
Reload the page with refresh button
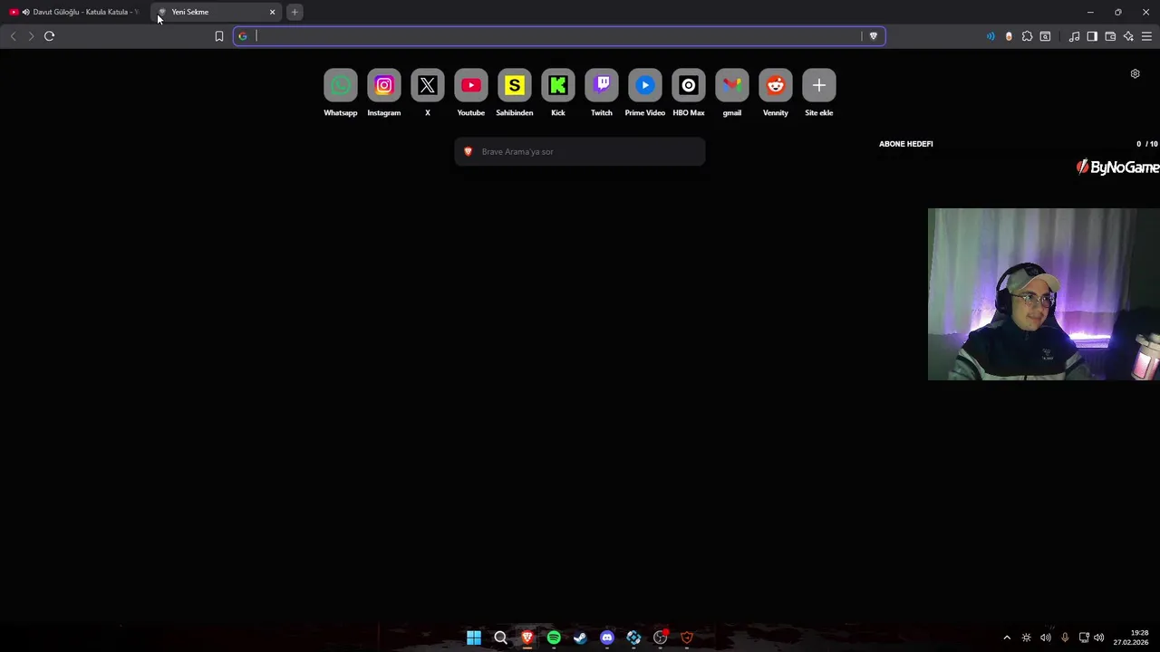50,36
